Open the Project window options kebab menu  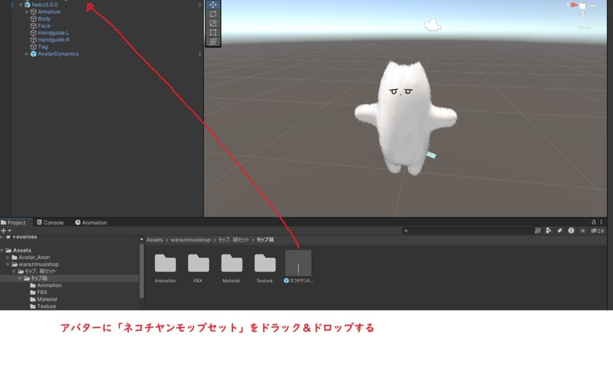pyautogui.click(x=599, y=221)
